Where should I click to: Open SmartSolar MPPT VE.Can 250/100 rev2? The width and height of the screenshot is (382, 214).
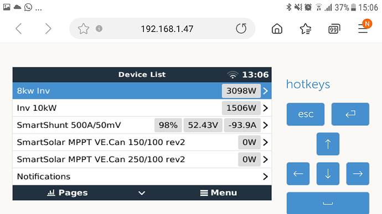coord(142,159)
